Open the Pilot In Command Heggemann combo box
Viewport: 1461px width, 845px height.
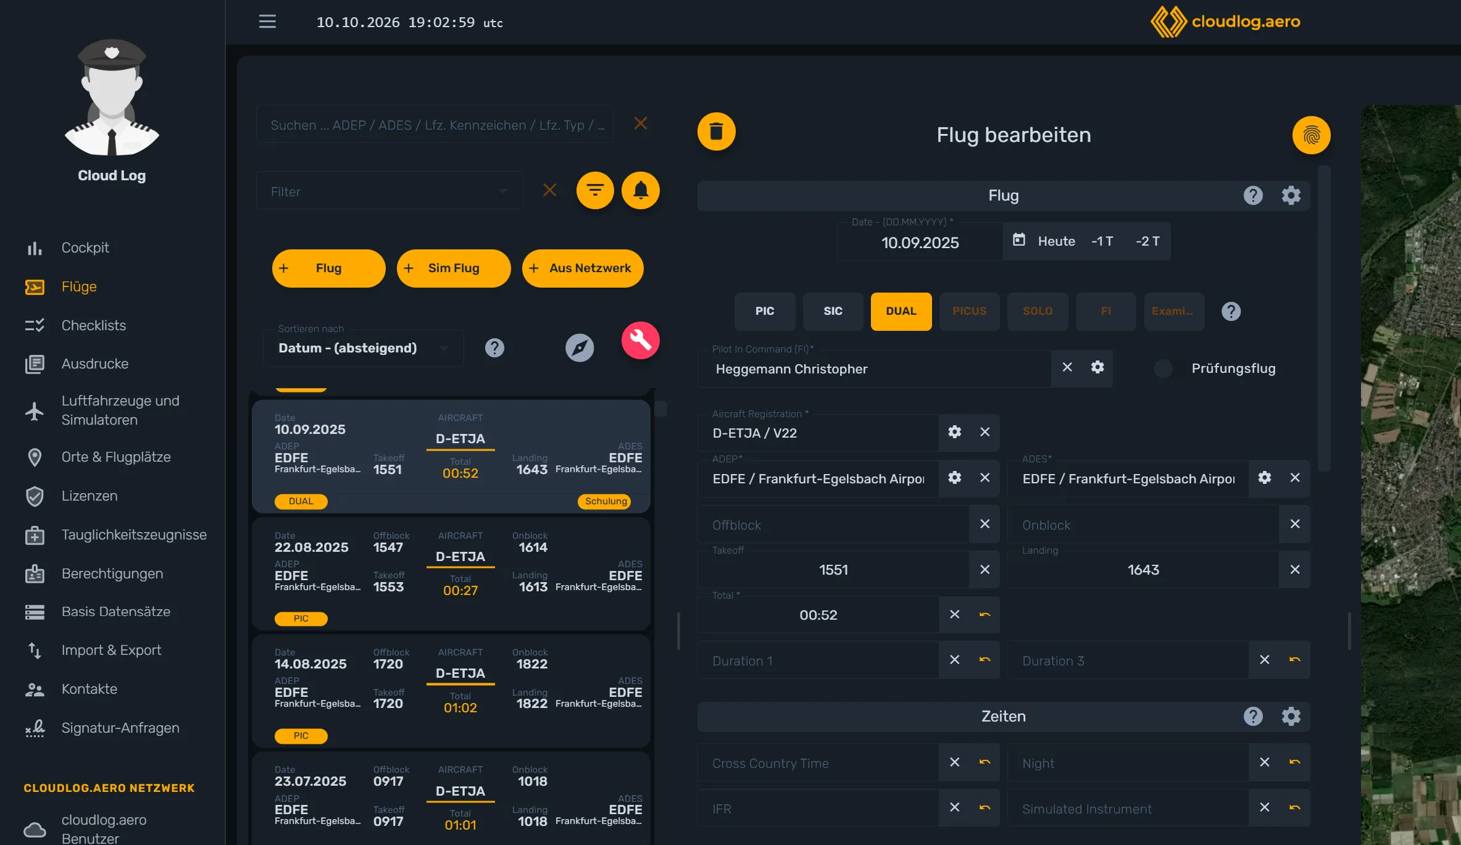pos(875,369)
